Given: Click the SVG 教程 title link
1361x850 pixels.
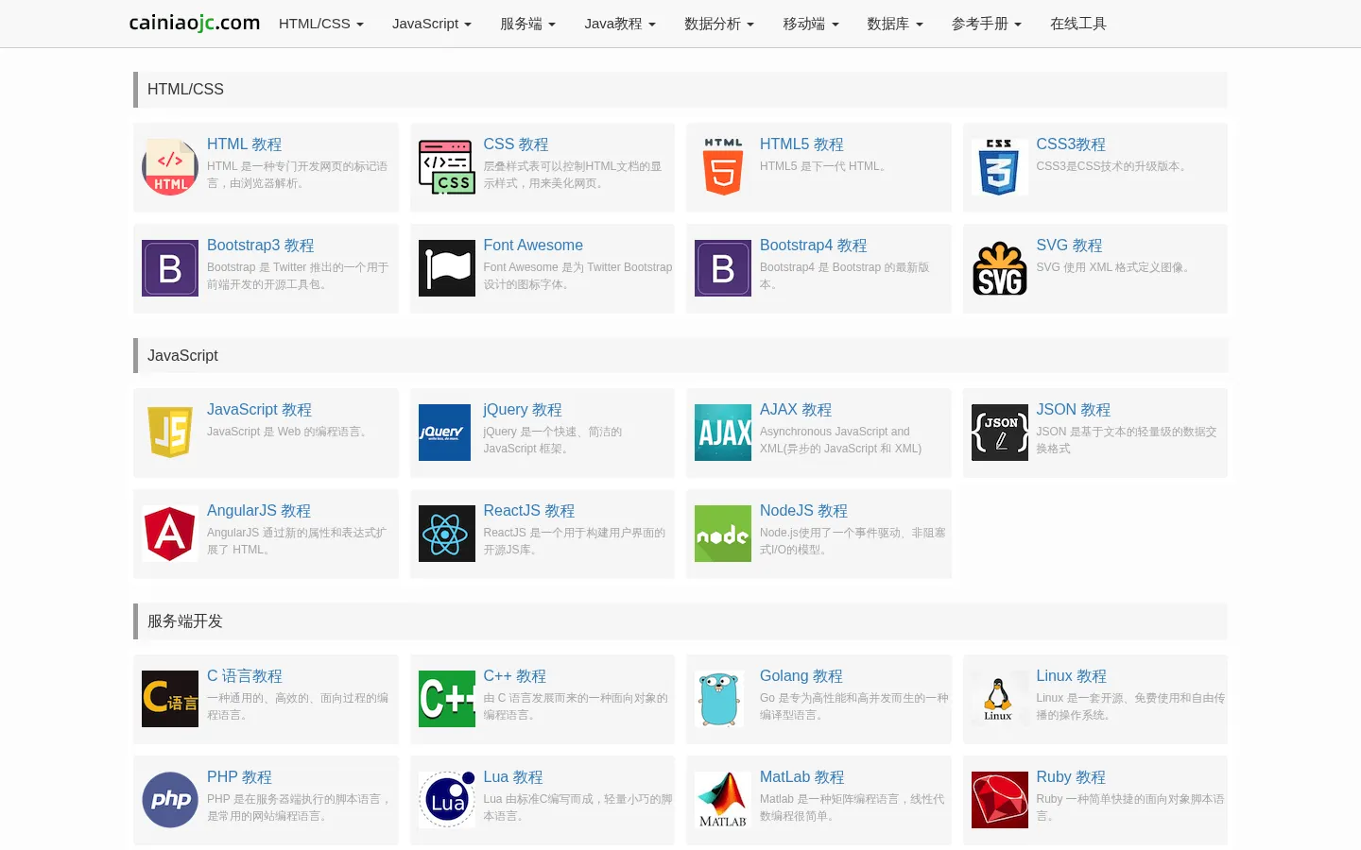Looking at the screenshot, I should (x=1069, y=246).
